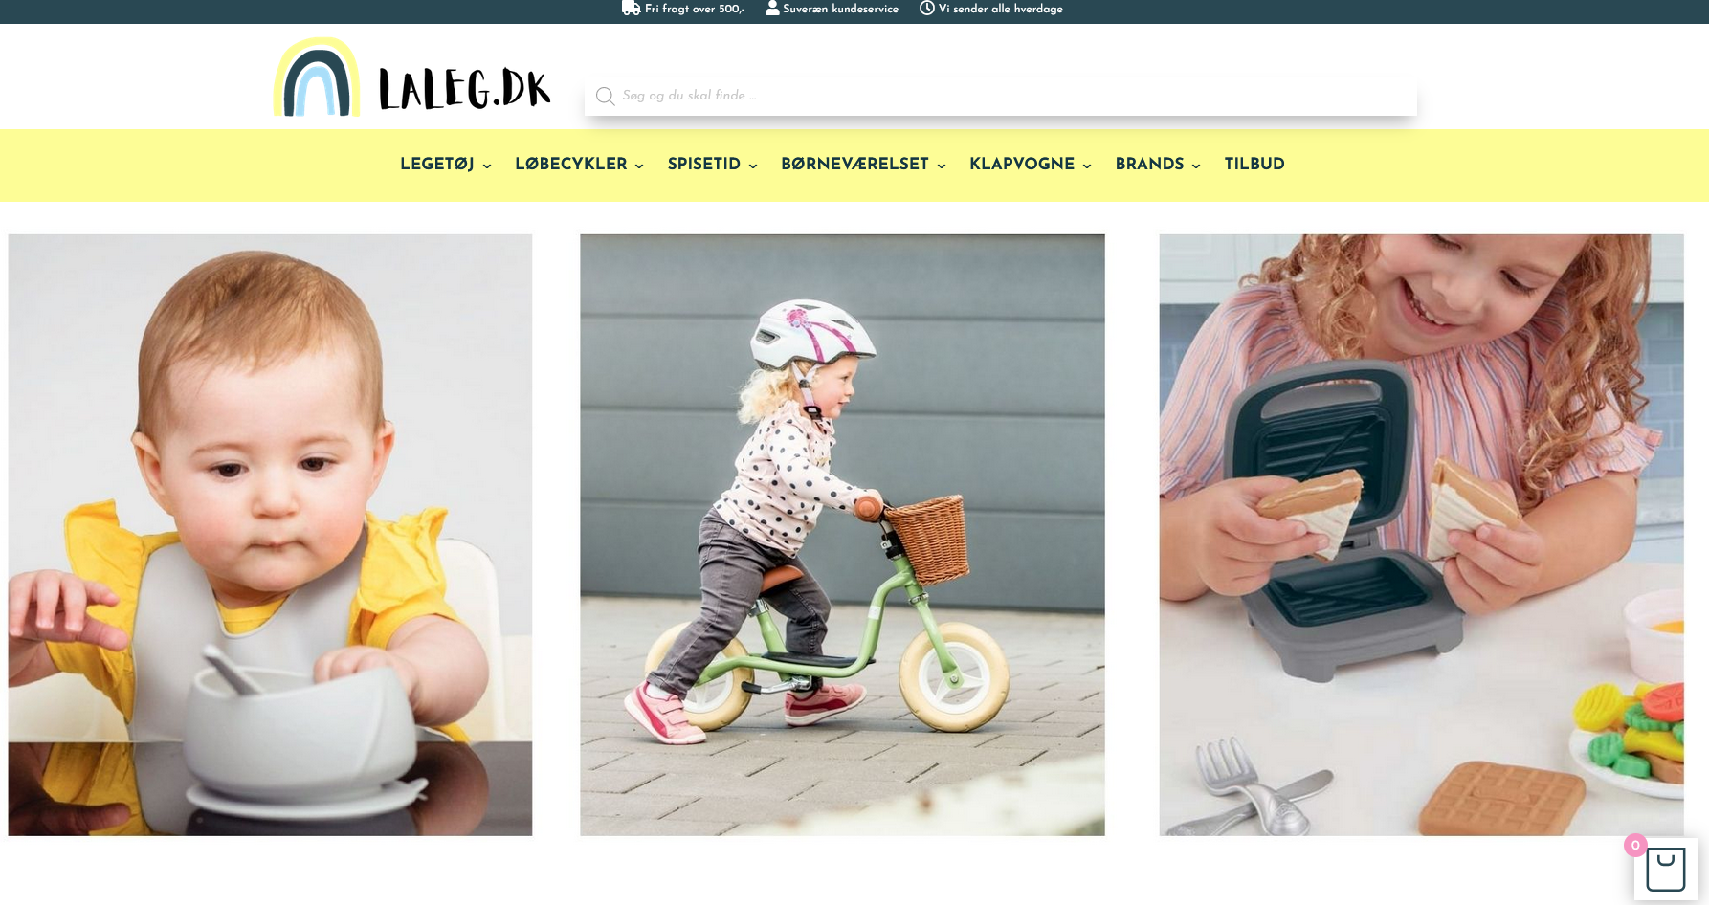This screenshot has width=1709, height=905.
Task: Open the baby eating bowl image
Action: (271, 535)
